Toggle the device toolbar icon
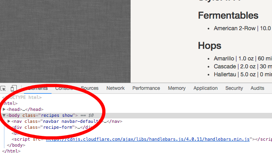Image resolution: width=272 pixels, height=153 pixels. tap(14, 88)
